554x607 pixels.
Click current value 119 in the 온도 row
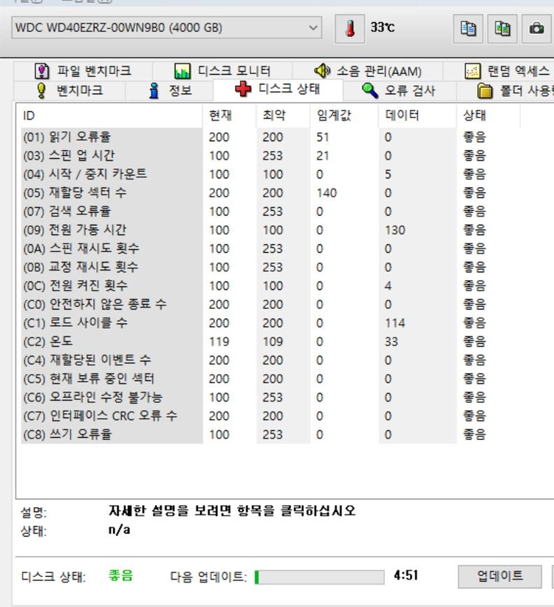coord(219,342)
